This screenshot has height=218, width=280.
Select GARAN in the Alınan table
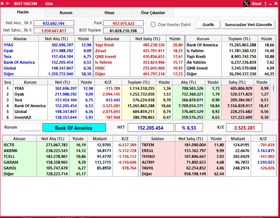pos(11,162)
